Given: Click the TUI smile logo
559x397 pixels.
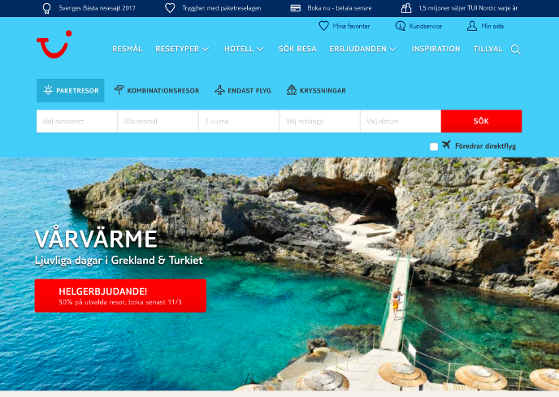Looking at the screenshot, I should (54, 45).
